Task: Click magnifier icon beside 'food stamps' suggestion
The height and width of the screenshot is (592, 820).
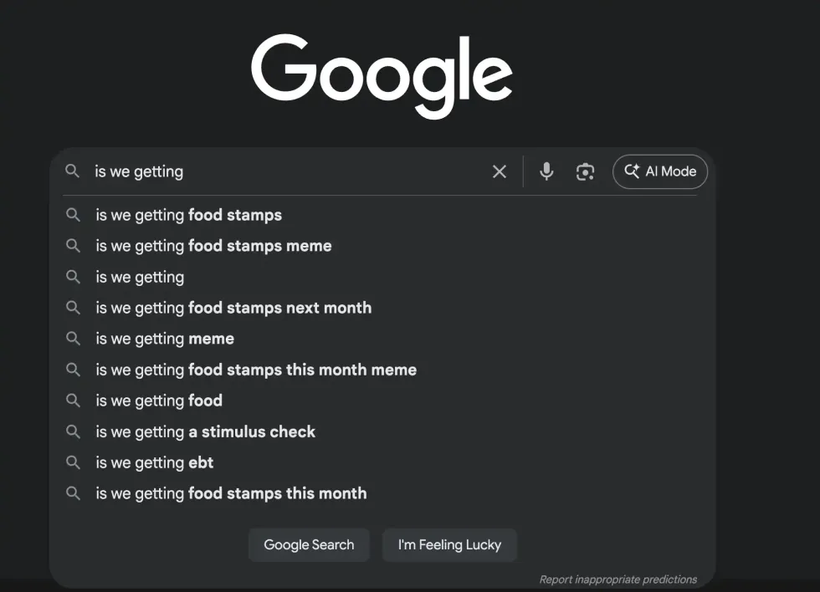Action: pyautogui.click(x=74, y=215)
